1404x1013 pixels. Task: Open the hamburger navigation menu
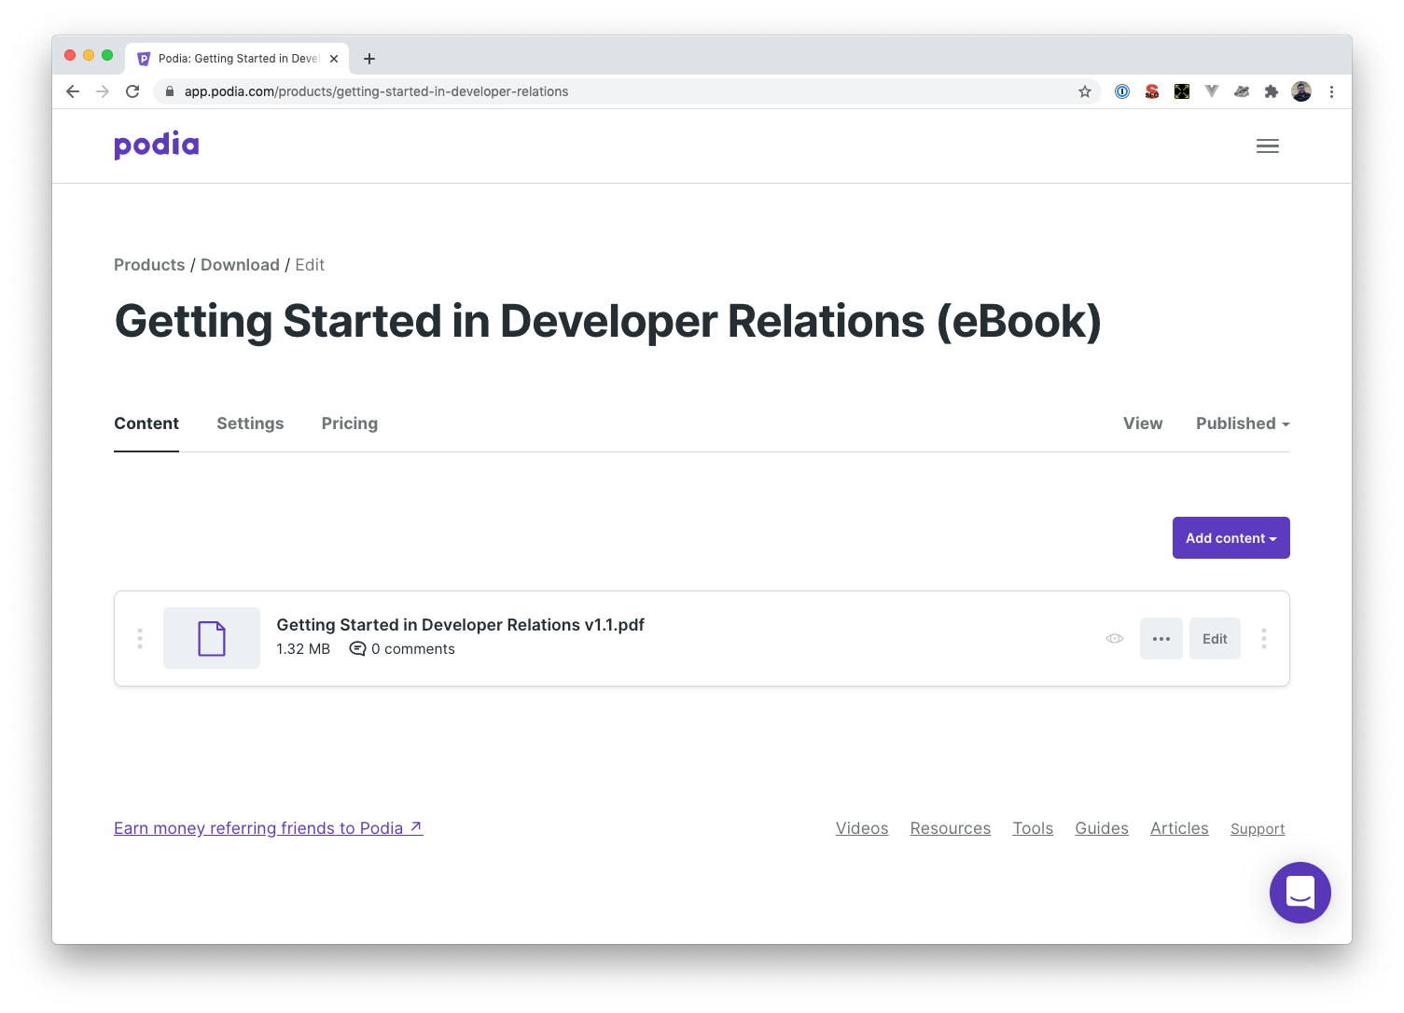pos(1267,146)
